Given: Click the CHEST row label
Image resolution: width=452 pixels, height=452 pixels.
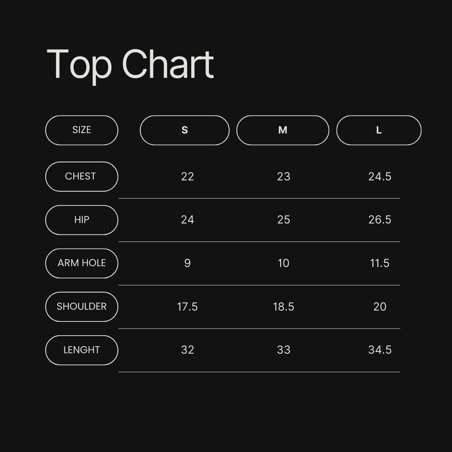Looking at the screenshot, I should pos(82,176).
